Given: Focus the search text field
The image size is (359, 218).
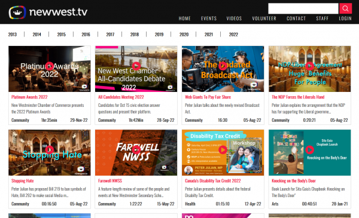Looking at the screenshot, I should coord(303,8).
